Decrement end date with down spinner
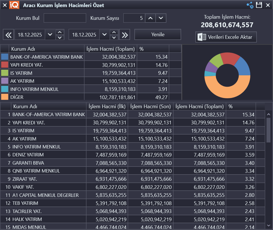Image resolution: width=273 pixels, height=230 pixels. [x=114, y=37]
